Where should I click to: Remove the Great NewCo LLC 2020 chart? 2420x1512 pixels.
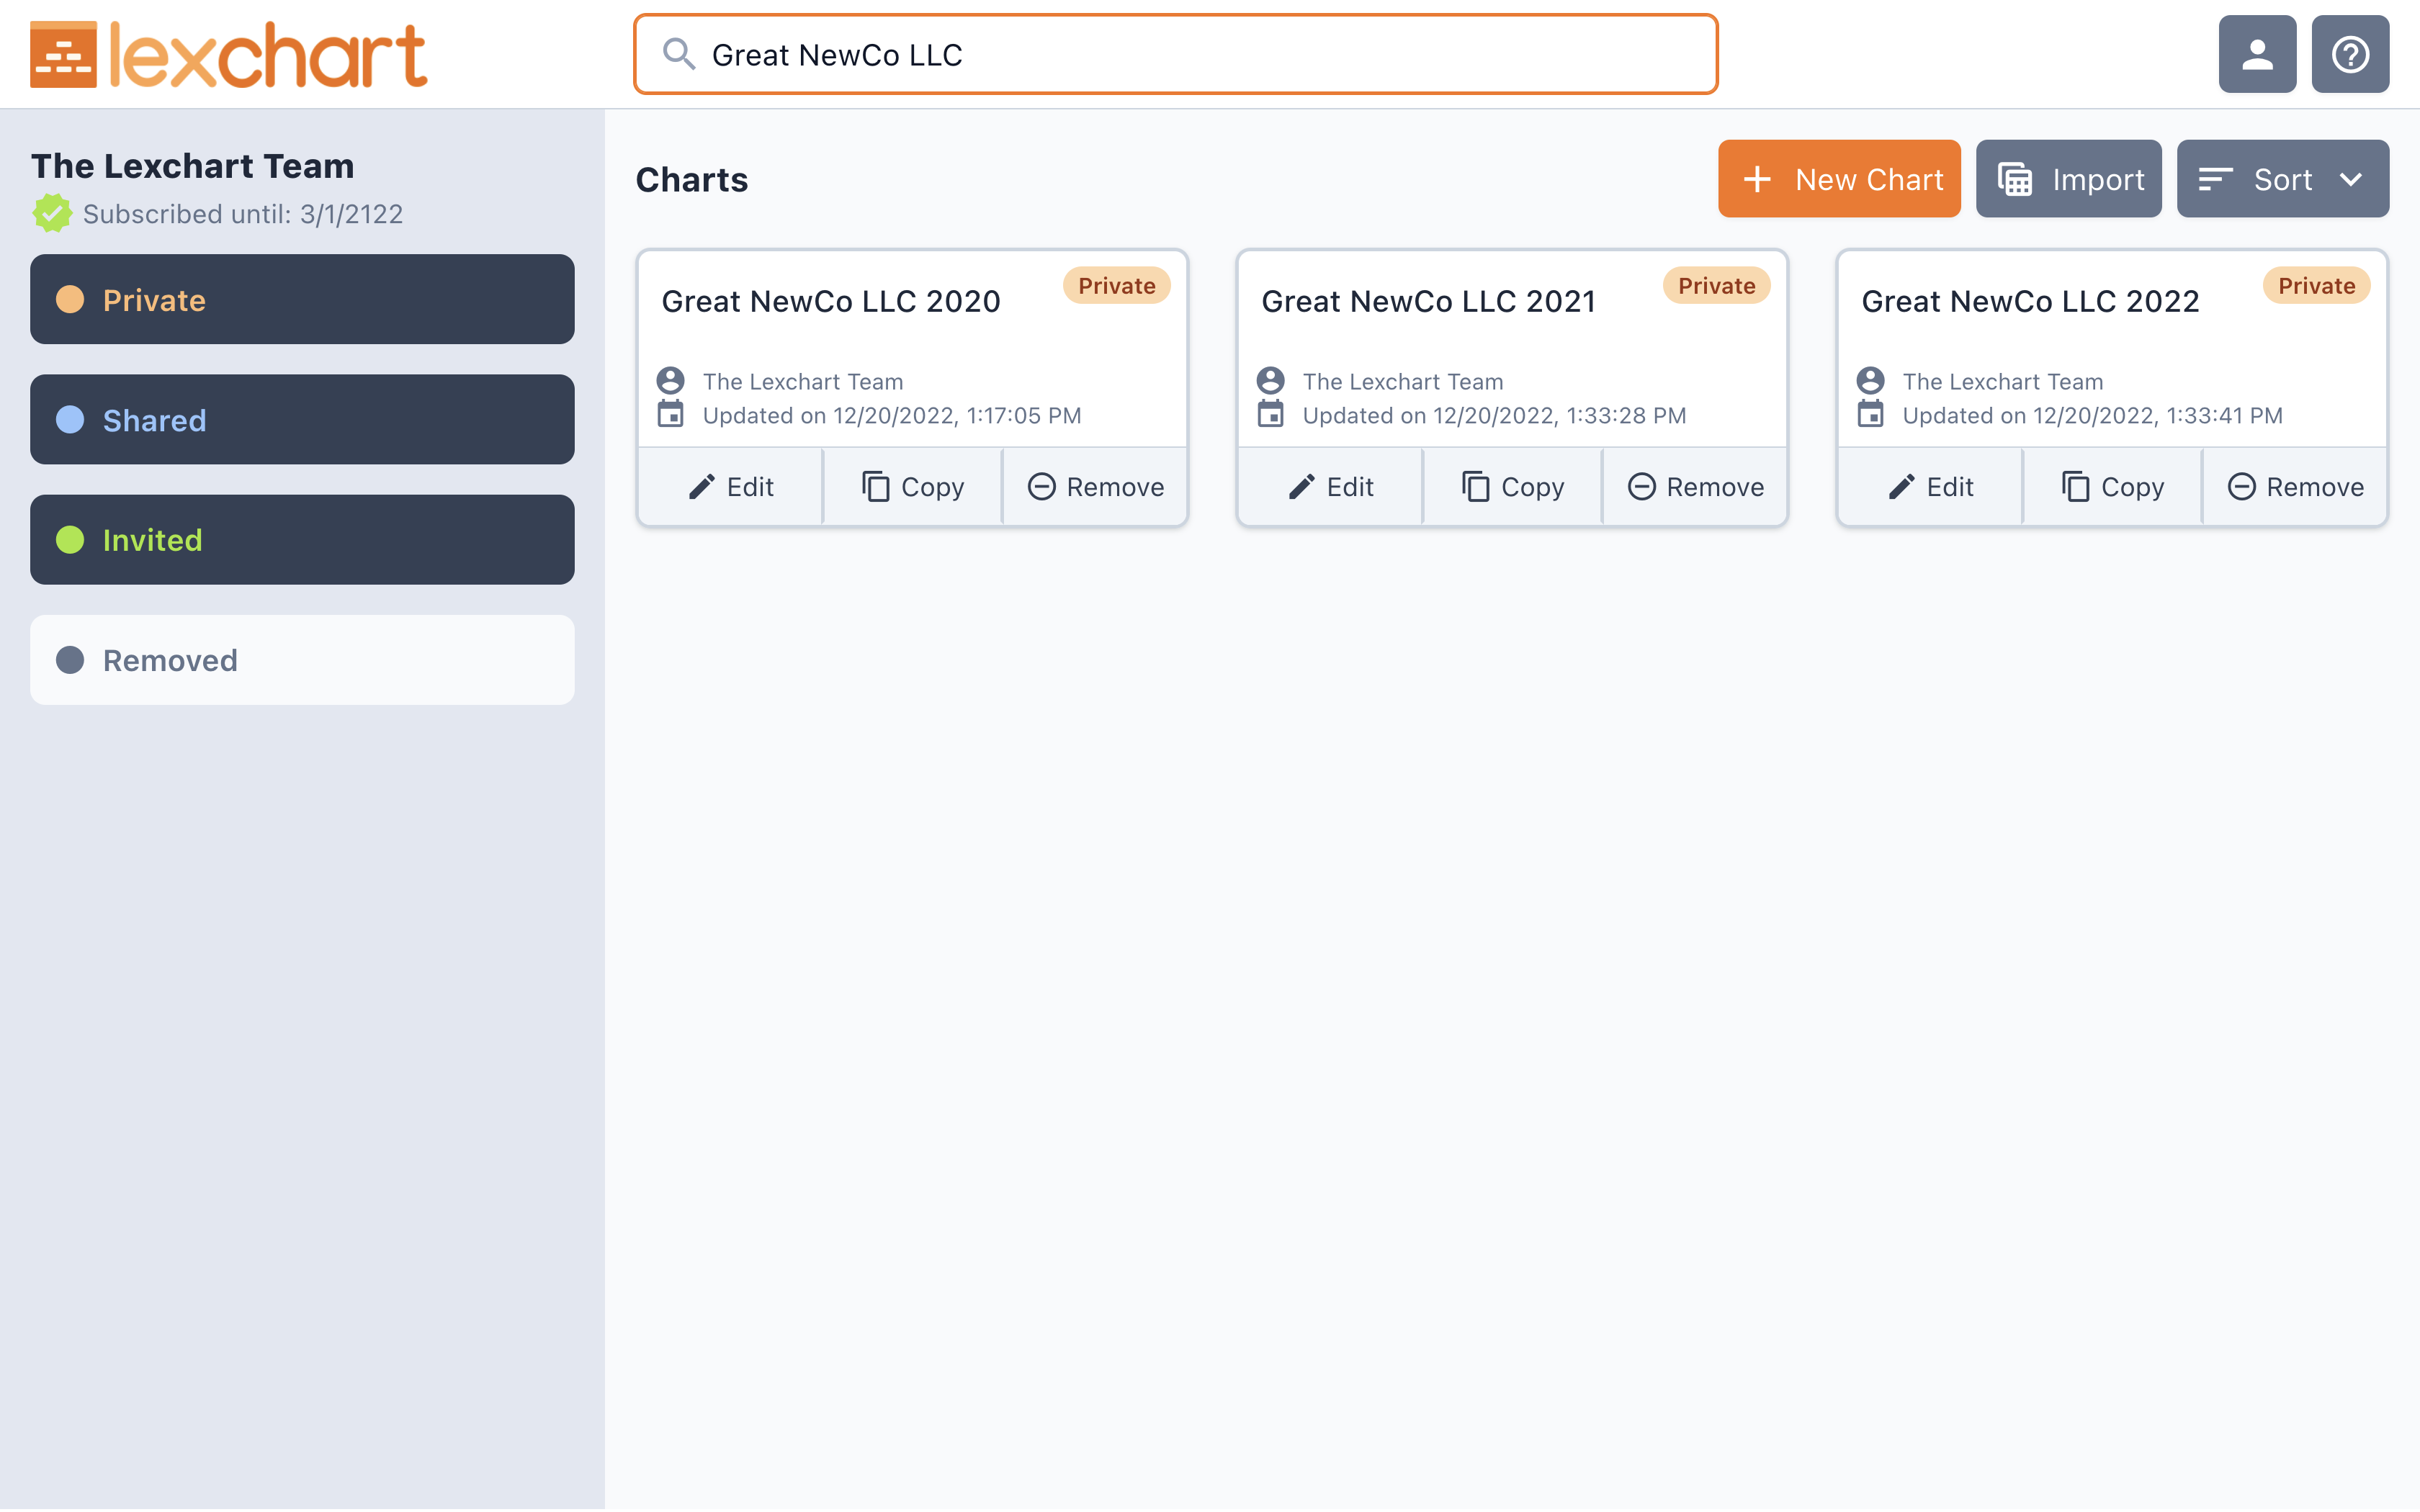coord(1095,487)
